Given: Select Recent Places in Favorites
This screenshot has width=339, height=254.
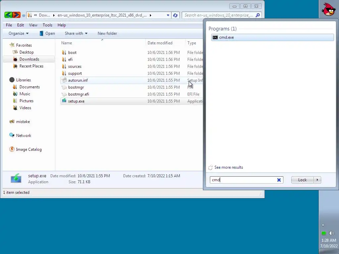Looking at the screenshot, I should (31, 66).
